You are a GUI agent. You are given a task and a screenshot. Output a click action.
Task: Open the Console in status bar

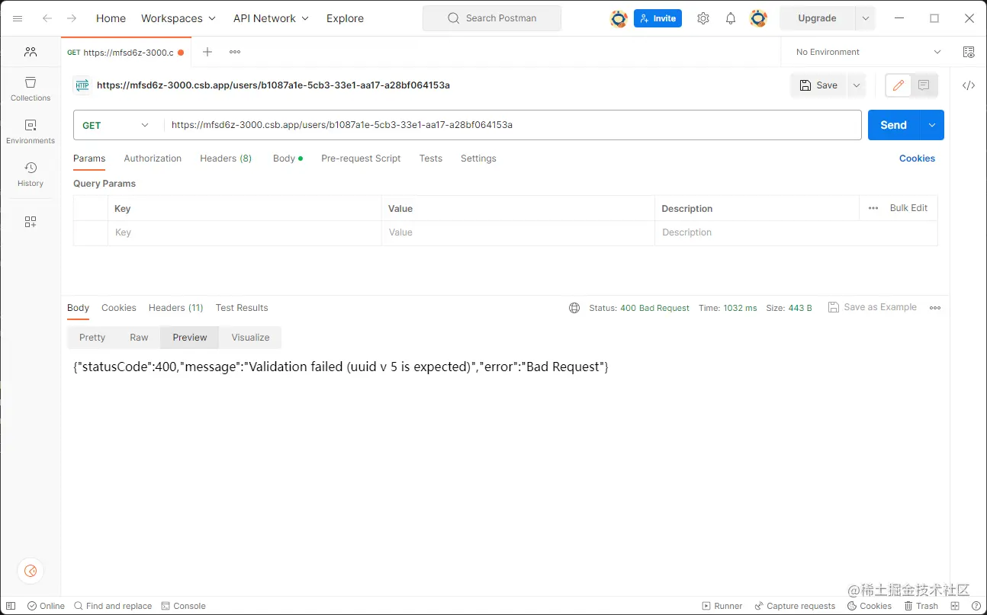pyautogui.click(x=183, y=606)
